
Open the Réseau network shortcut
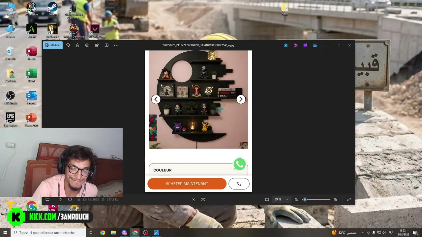click(x=11, y=31)
